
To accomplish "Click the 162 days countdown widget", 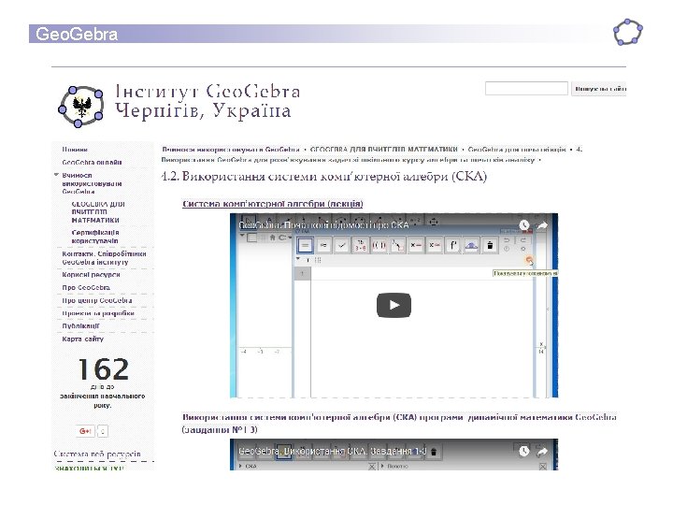I will [103, 382].
